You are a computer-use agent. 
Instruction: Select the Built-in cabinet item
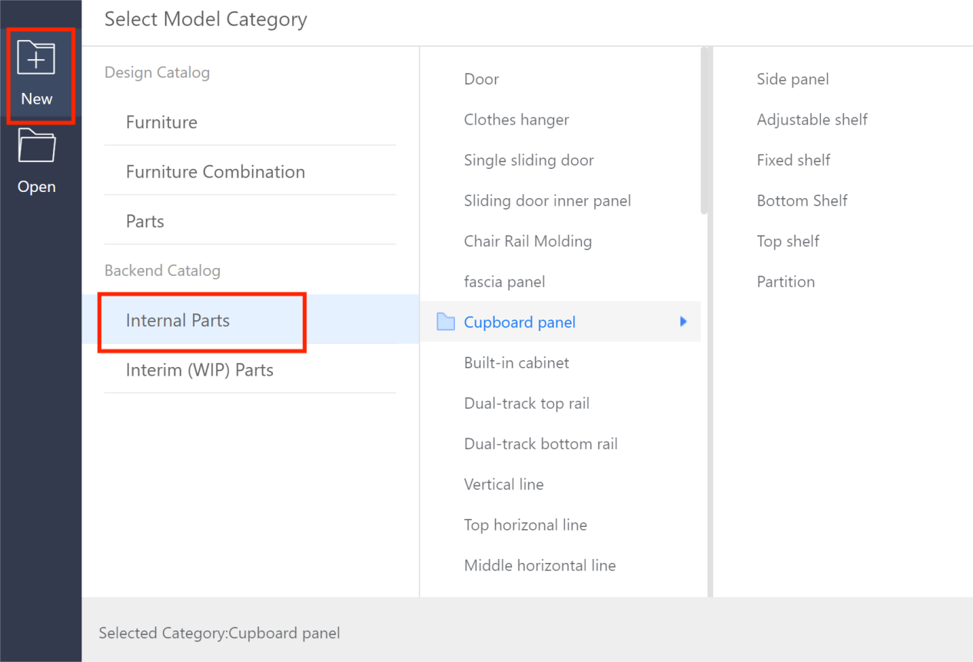(x=516, y=362)
